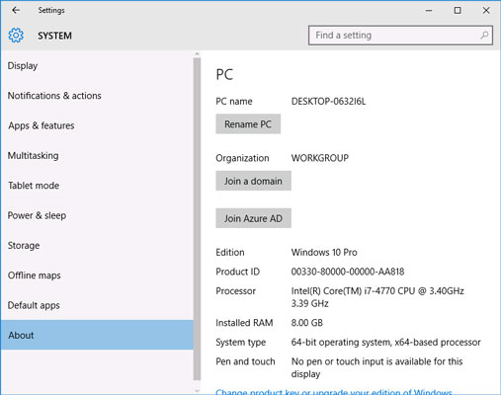
Task: Open Change product key link
Action: pos(334,392)
